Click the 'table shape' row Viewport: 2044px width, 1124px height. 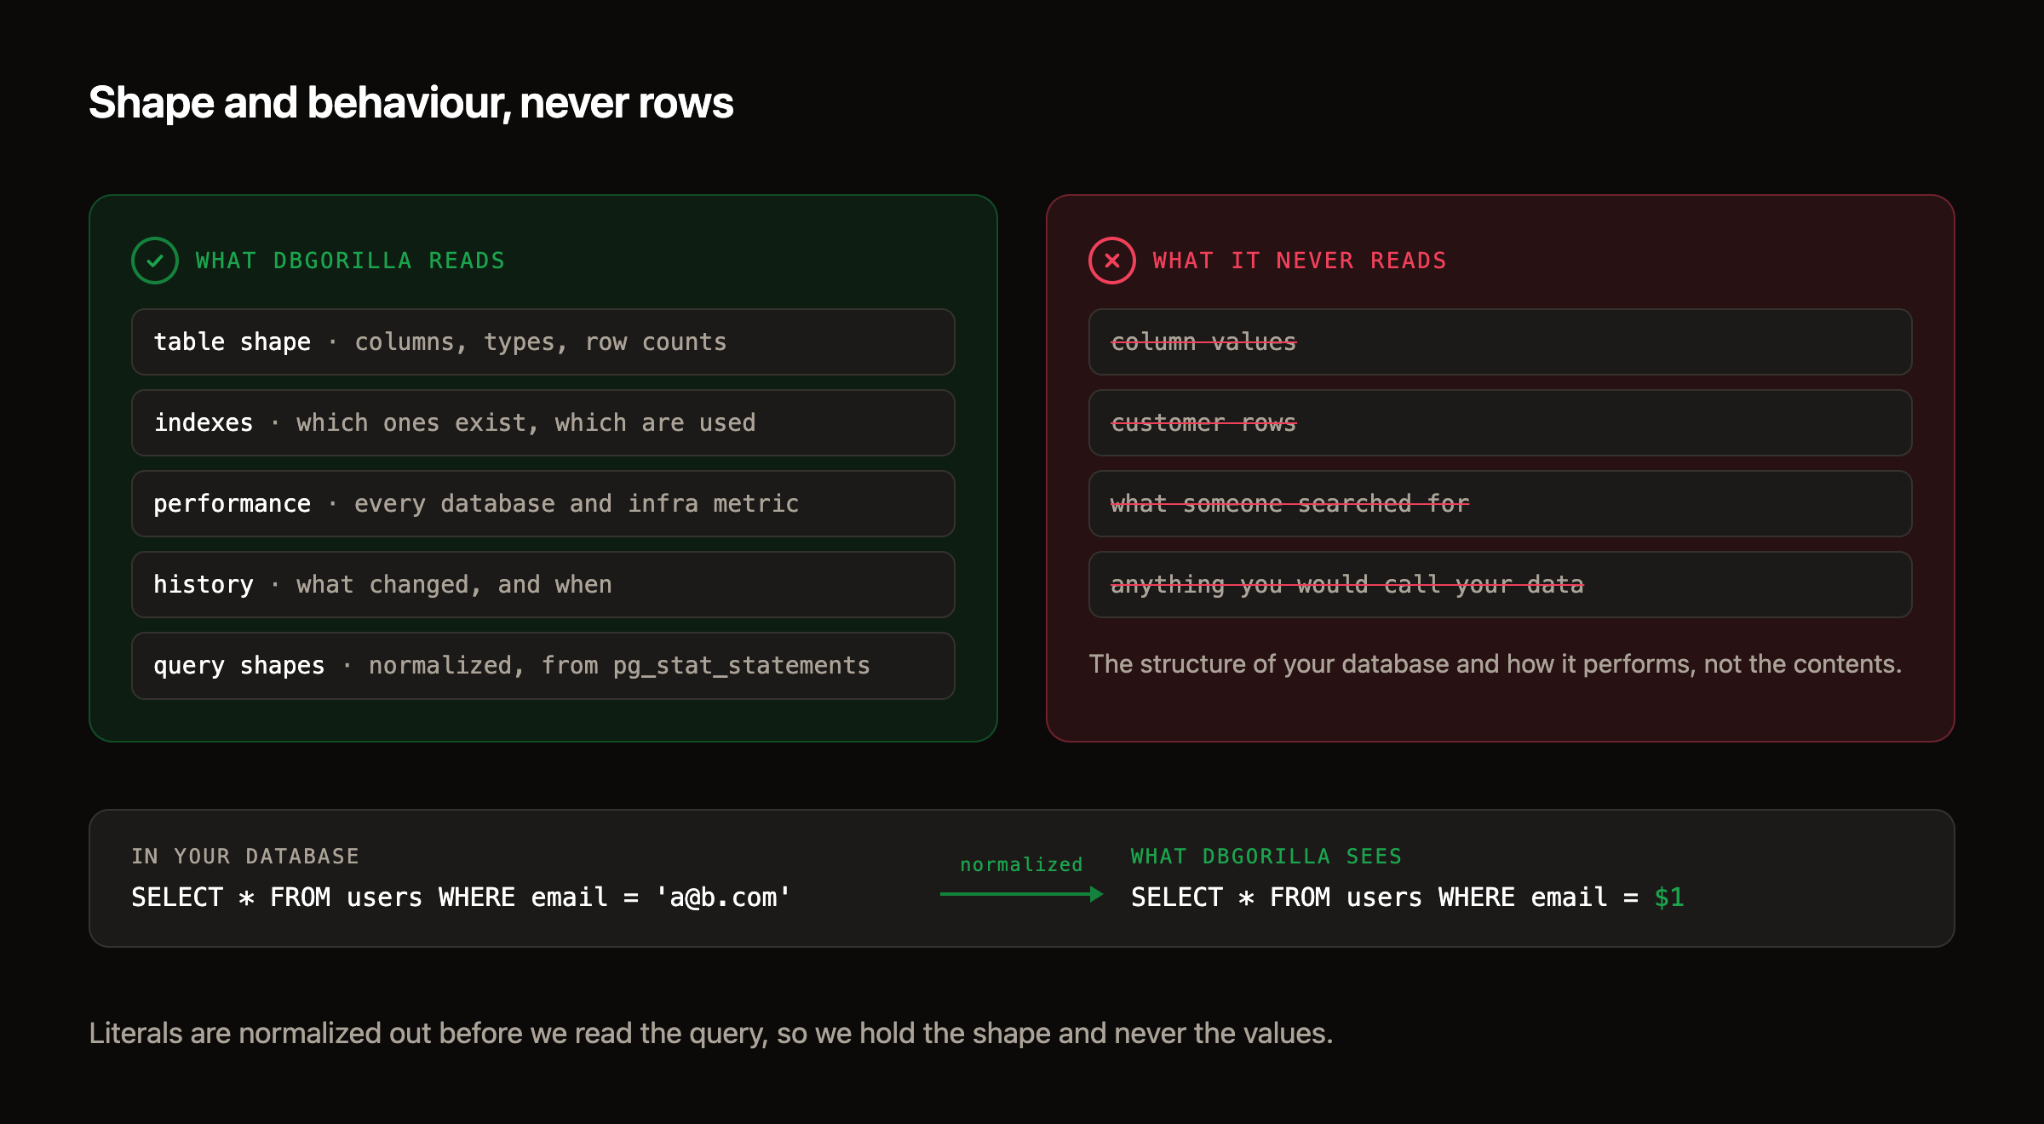[543, 342]
